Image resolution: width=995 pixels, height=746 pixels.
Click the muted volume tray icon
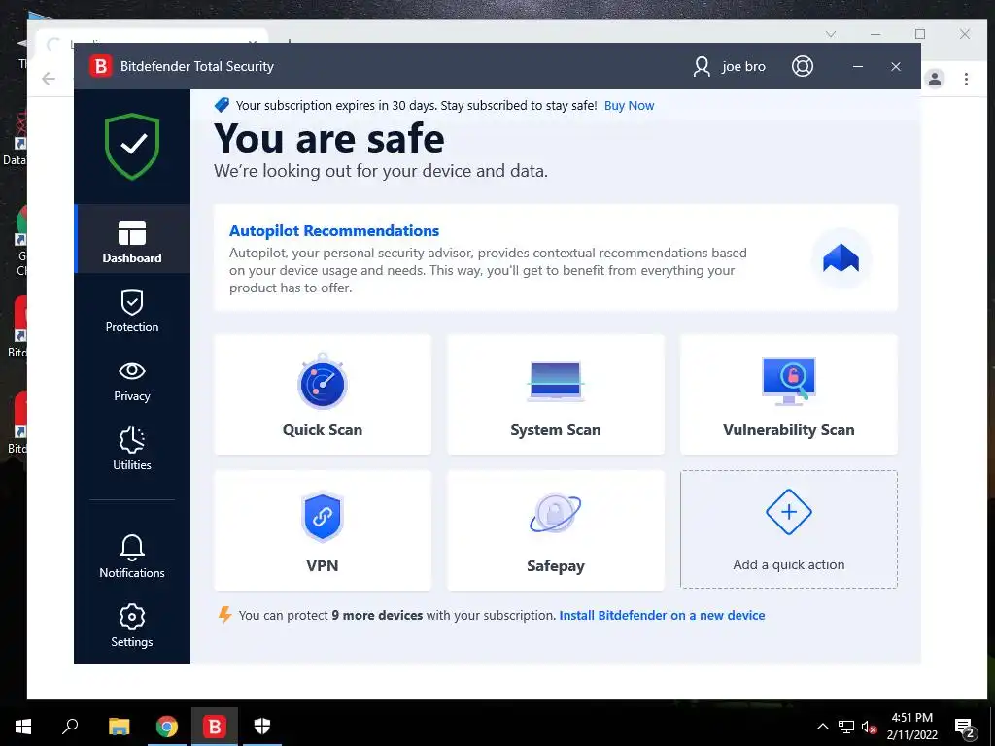point(869,727)
